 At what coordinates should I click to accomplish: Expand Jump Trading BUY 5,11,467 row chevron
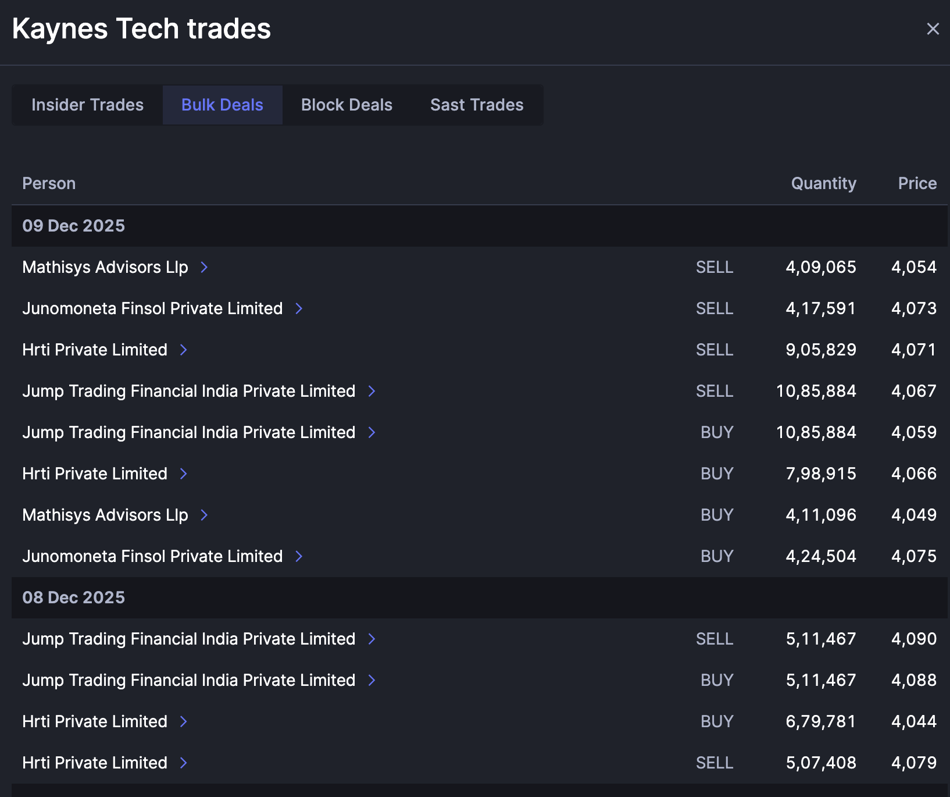click(372, 680)
